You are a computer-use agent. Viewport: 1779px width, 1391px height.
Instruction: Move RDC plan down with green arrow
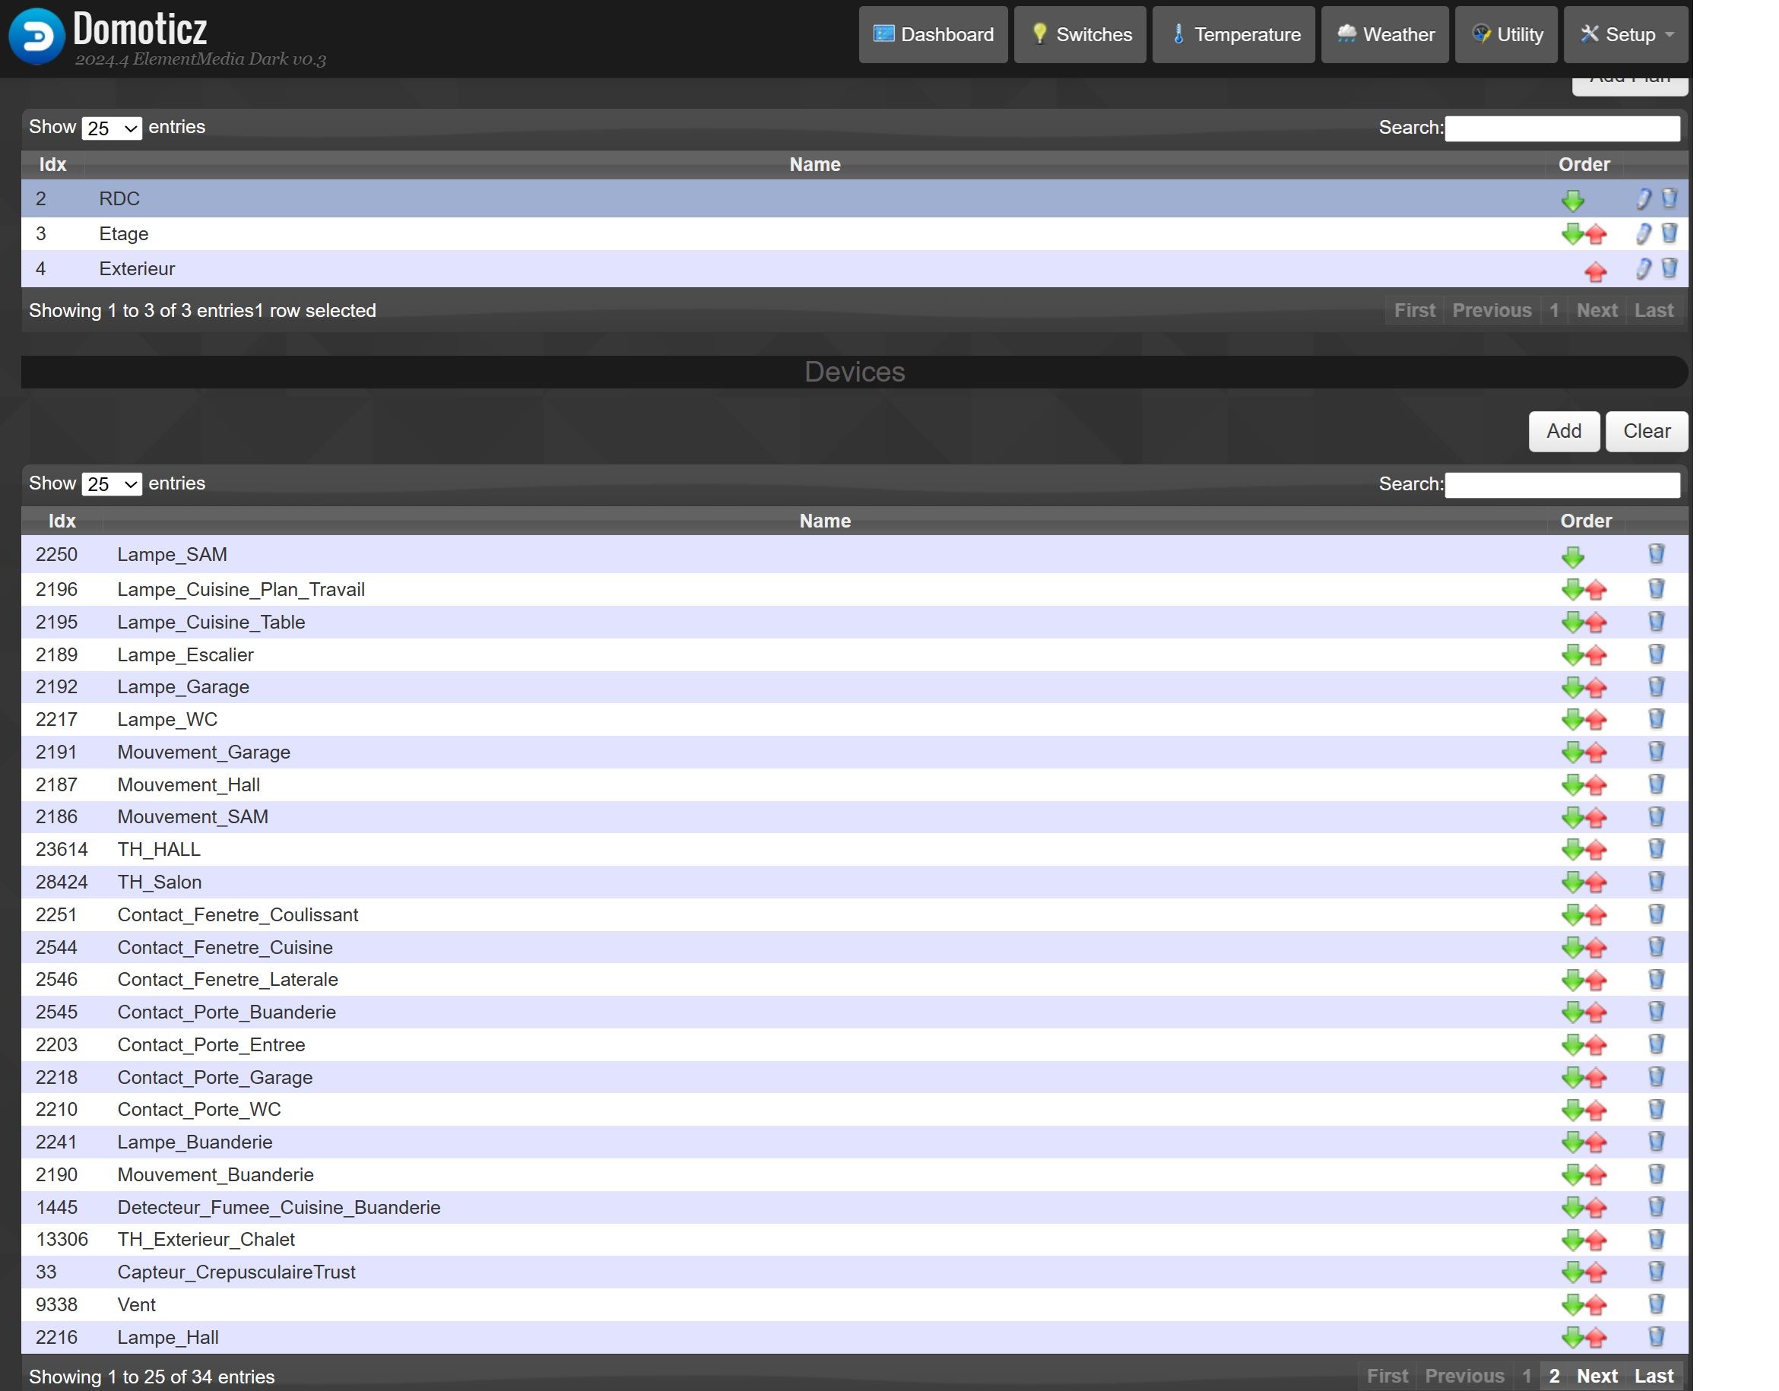pyautogui.click(x=1572, y=201)
